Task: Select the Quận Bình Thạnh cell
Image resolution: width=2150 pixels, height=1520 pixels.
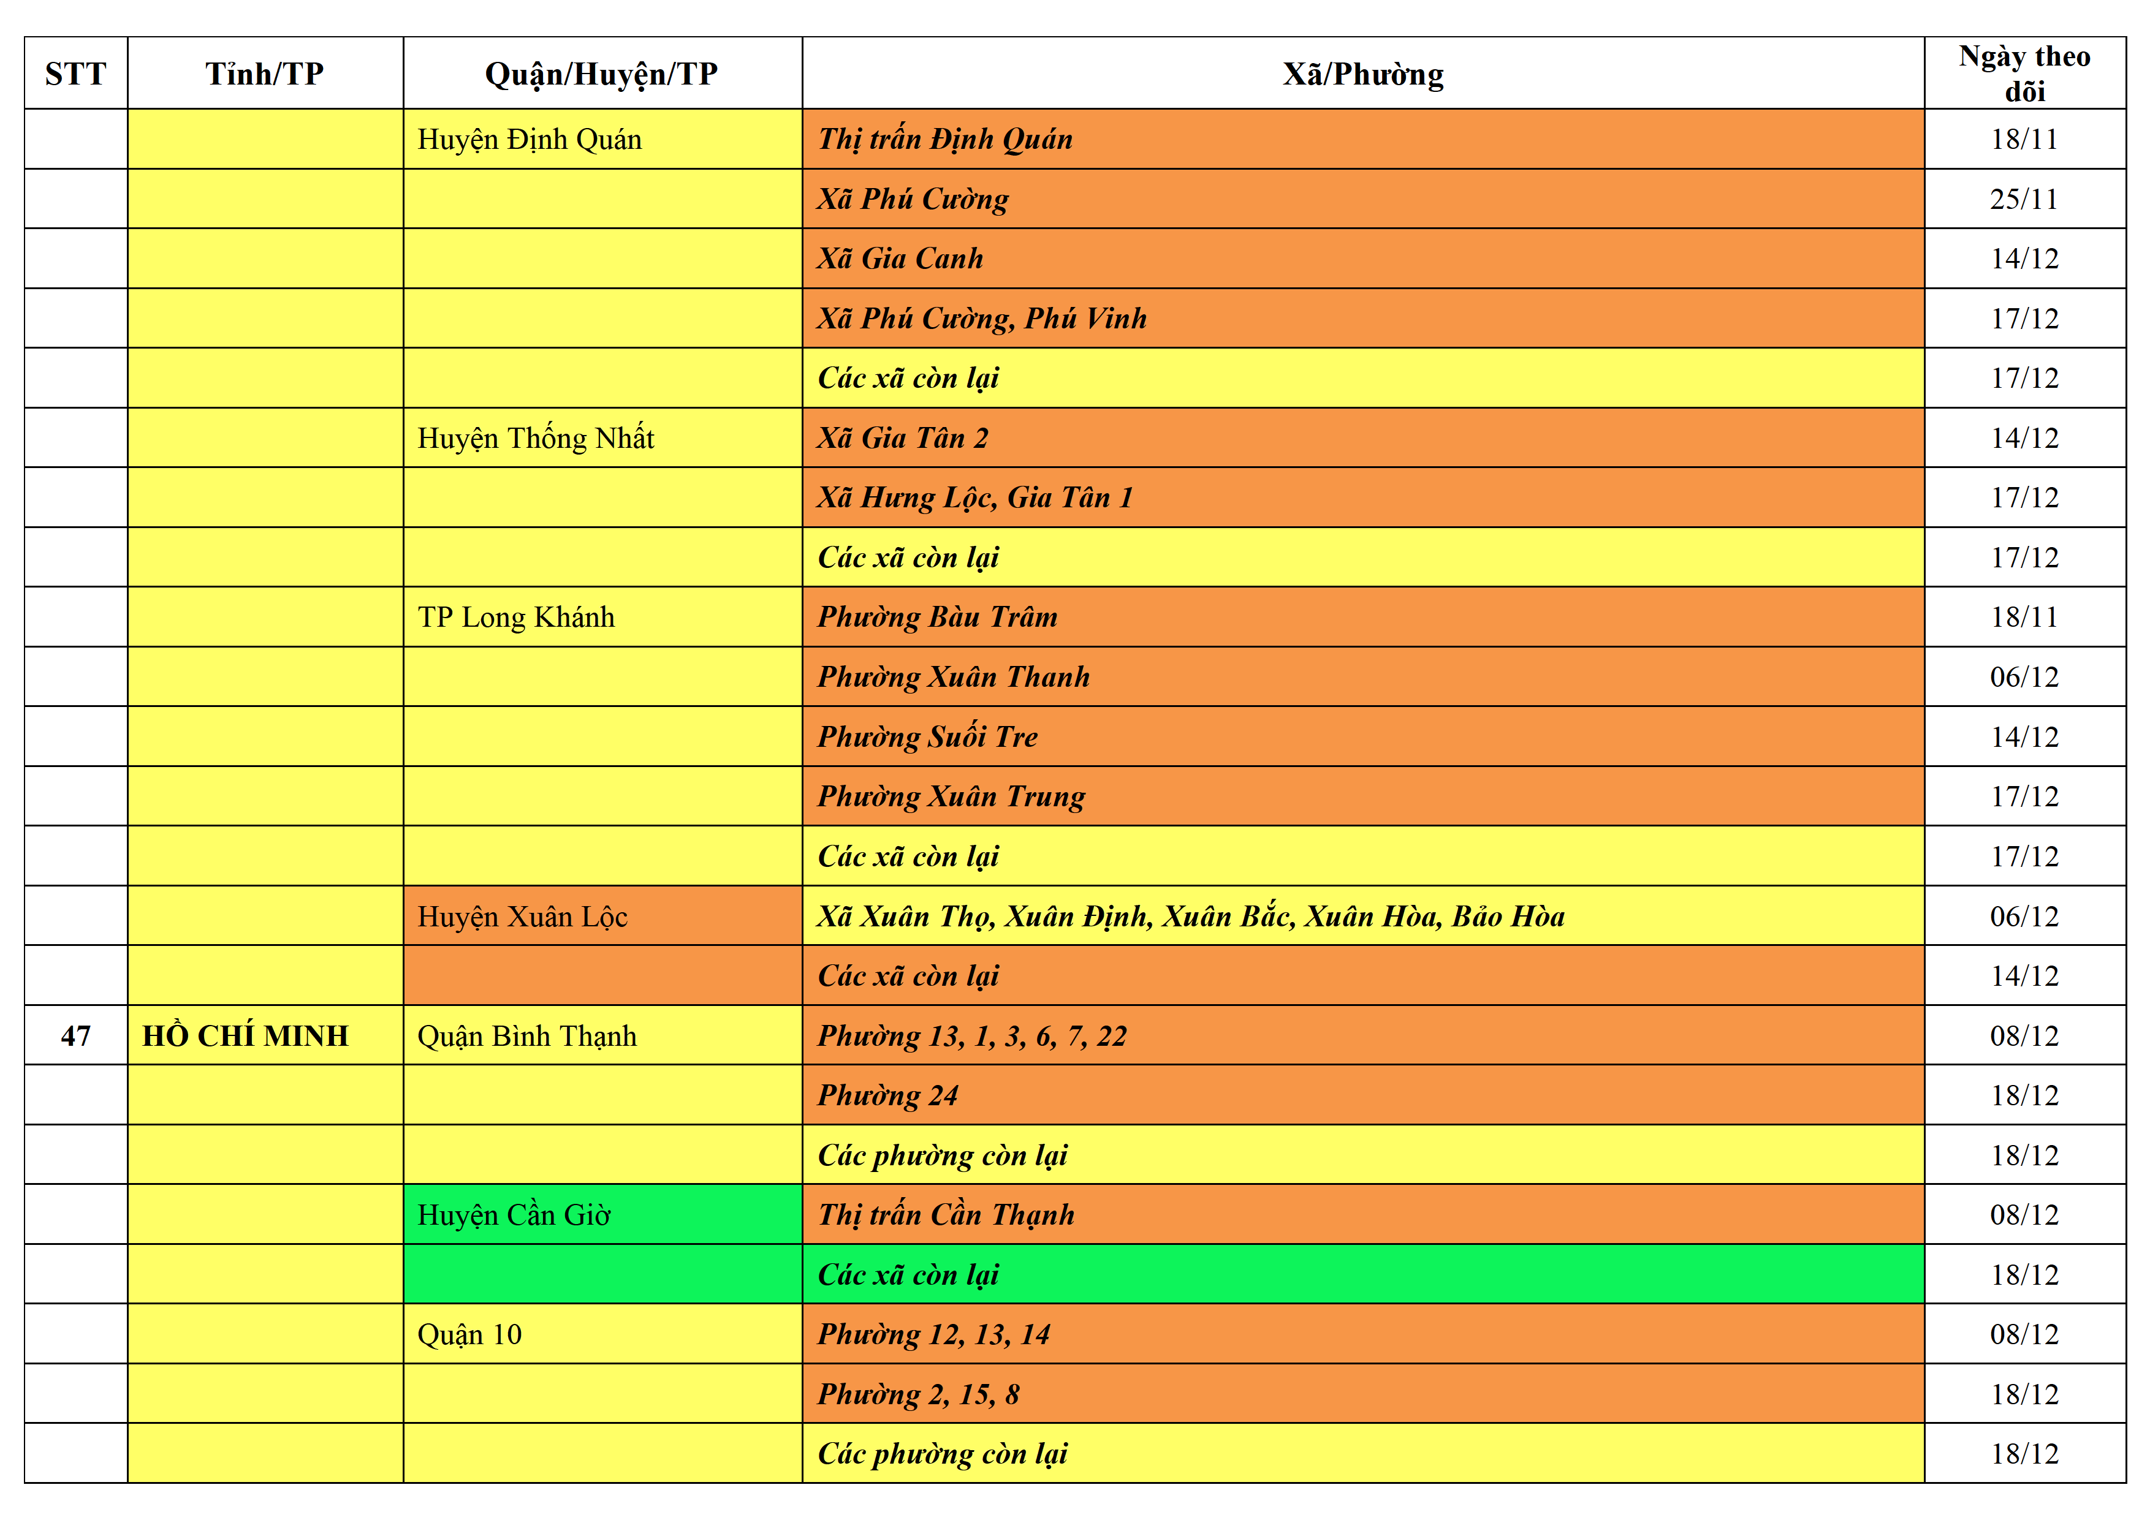Action: point(527,1035)
